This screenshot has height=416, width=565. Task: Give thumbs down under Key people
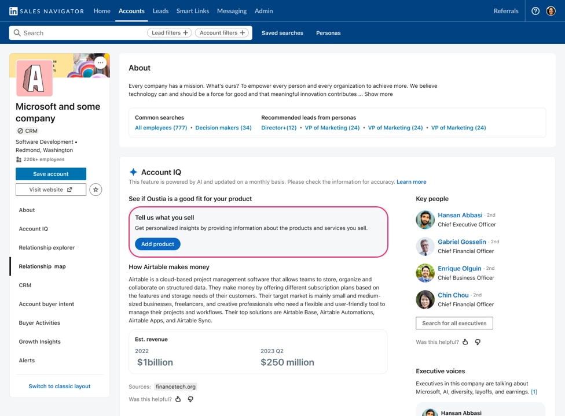(x=478, y=342)
